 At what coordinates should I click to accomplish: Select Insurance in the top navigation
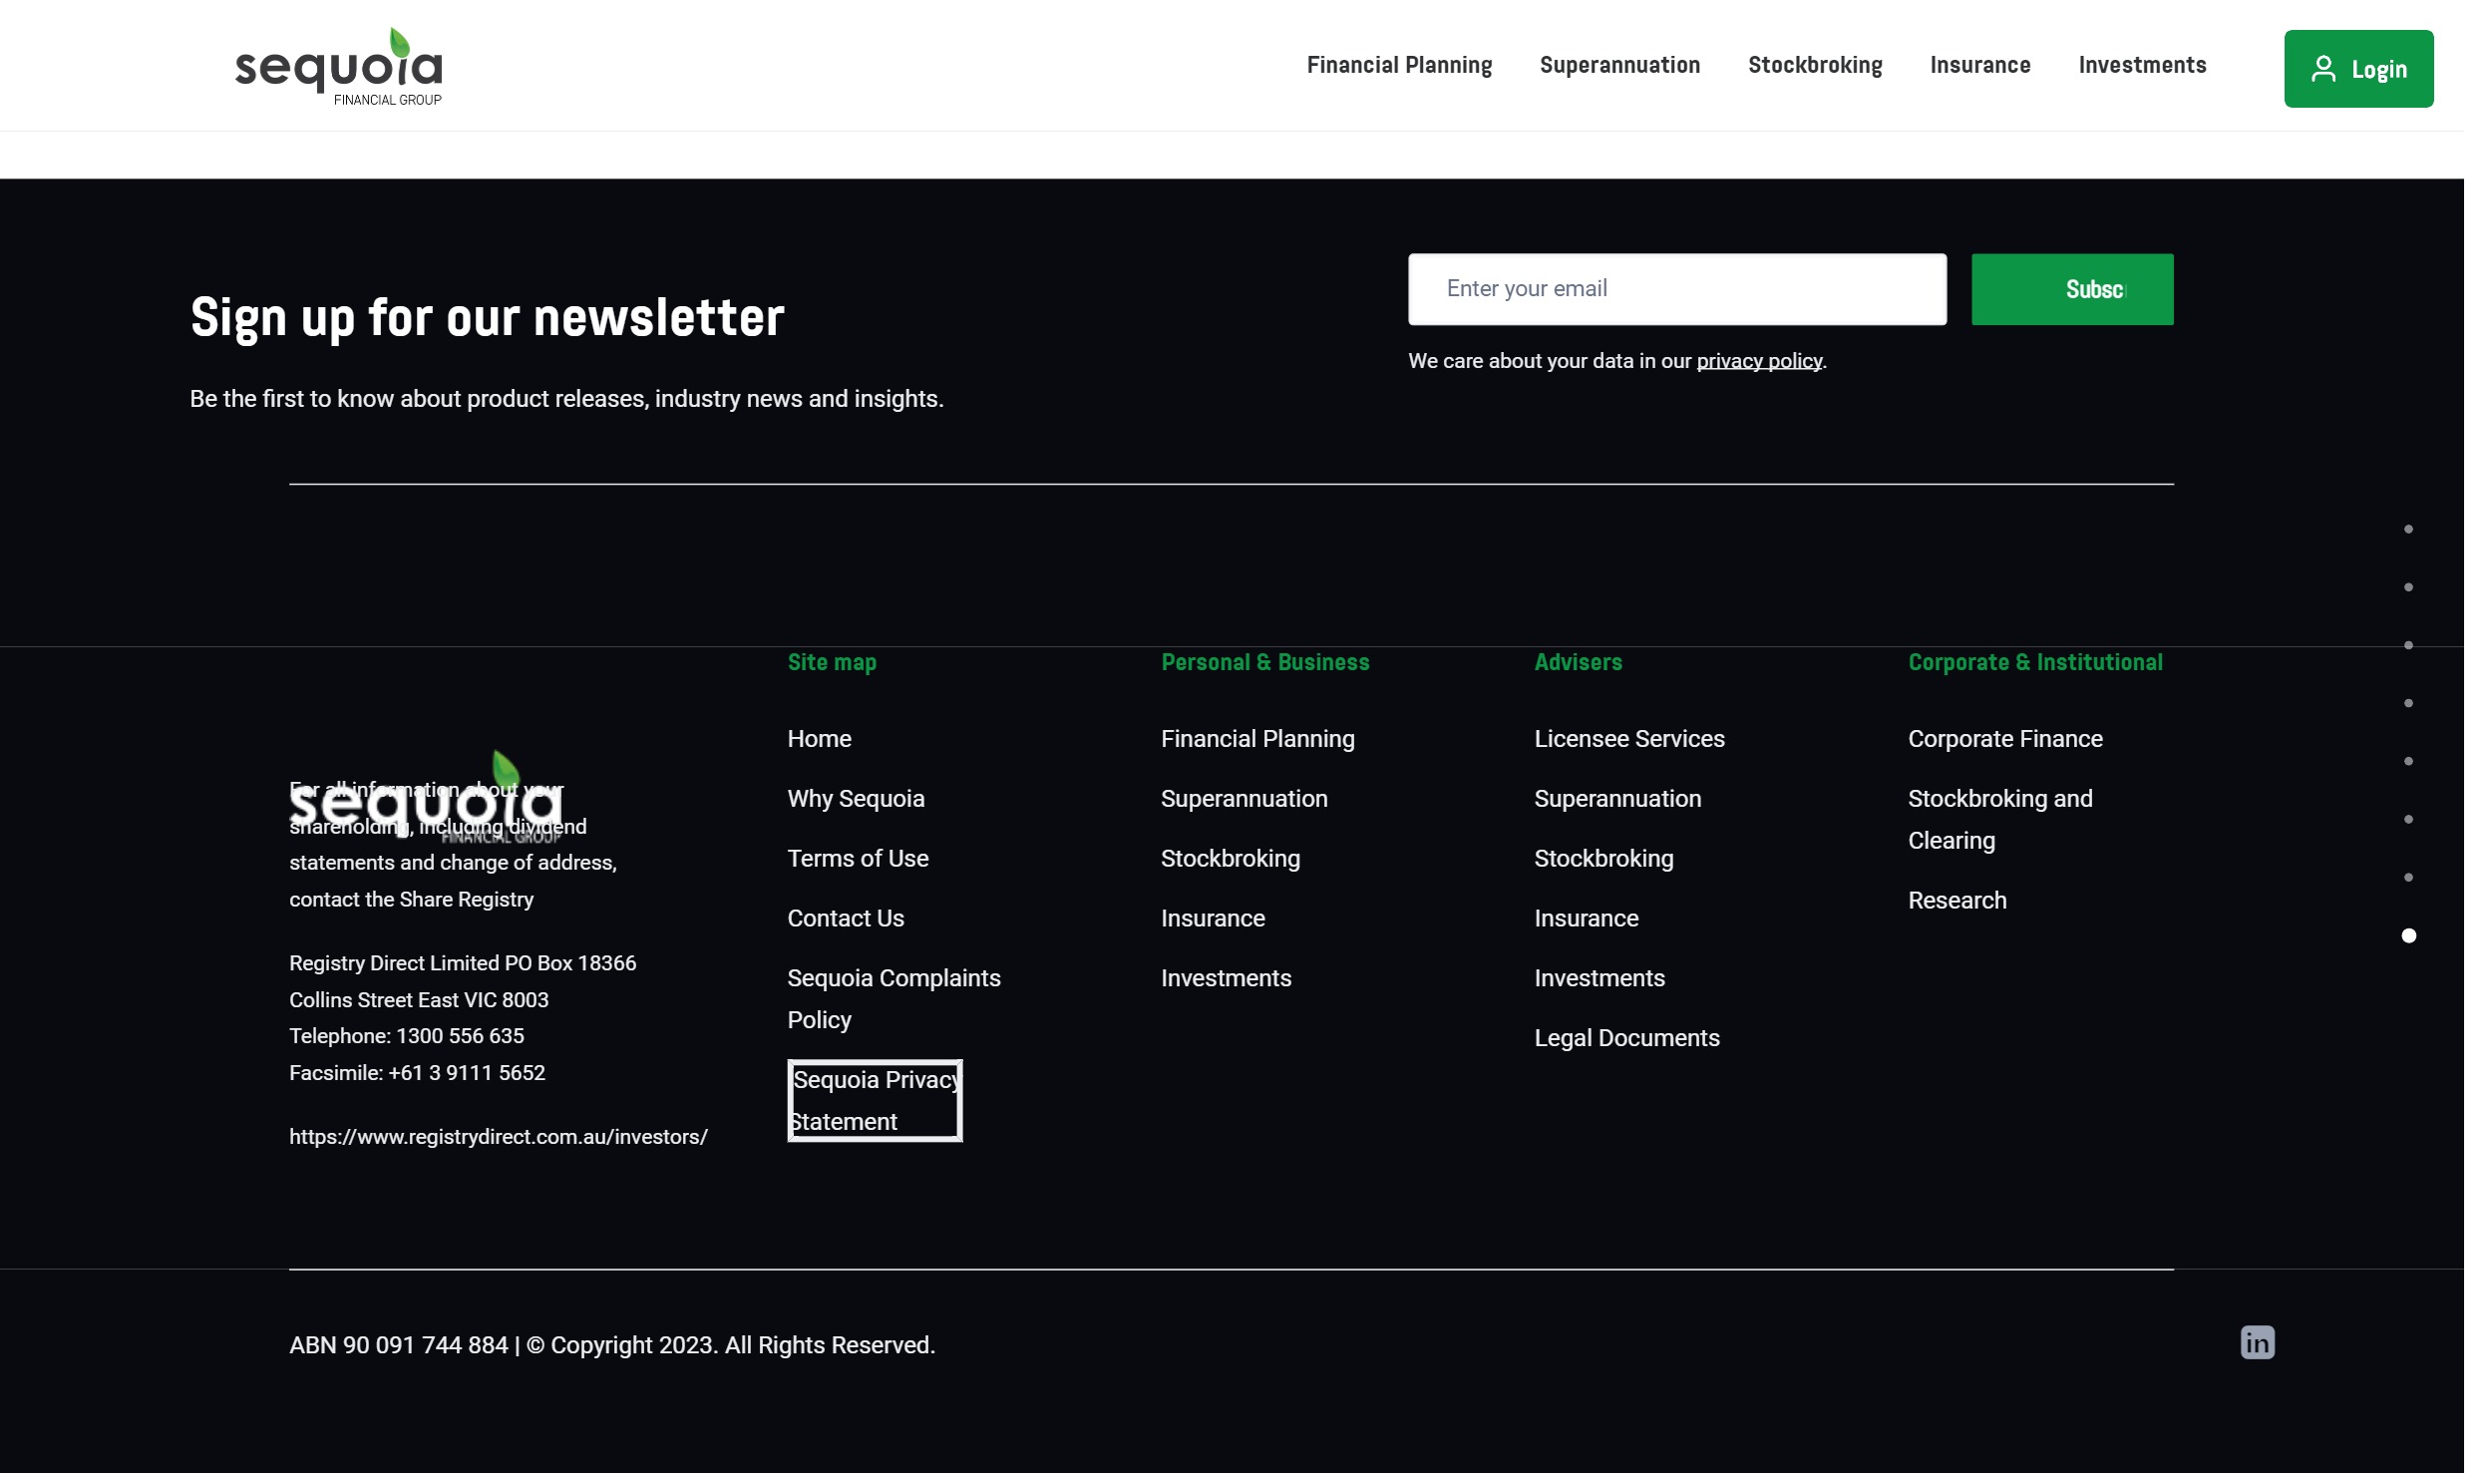tap(1979, 66)
